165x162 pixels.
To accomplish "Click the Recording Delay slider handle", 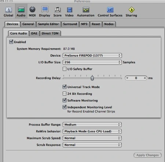I will [92, 78].
